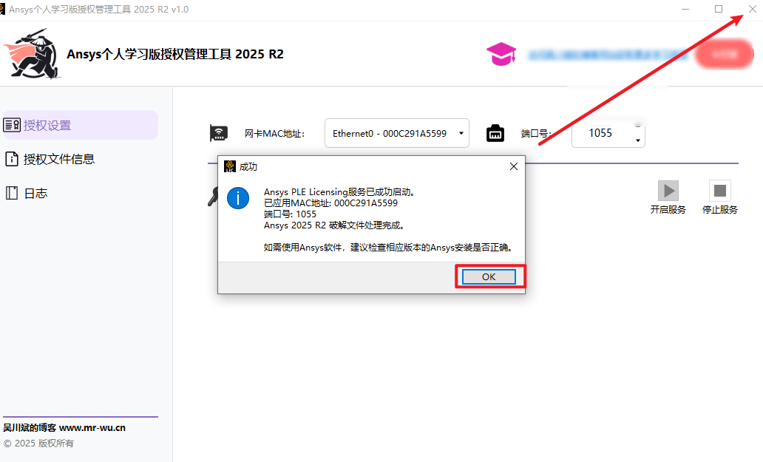
Task: Click the blurred red button in header
Action: 725,54
